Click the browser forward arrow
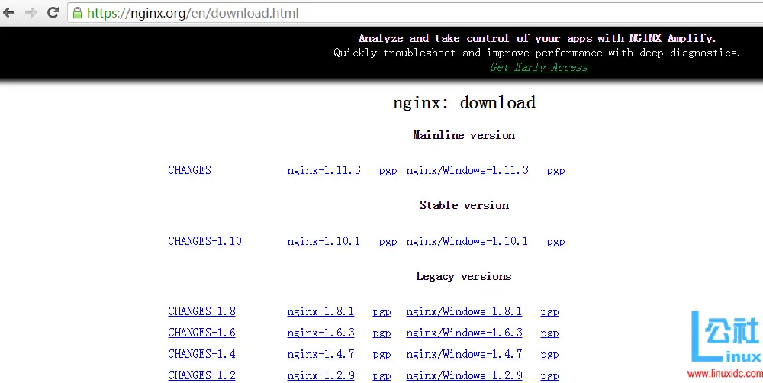The height and width of the screenshot is (383, 763). 31,13
